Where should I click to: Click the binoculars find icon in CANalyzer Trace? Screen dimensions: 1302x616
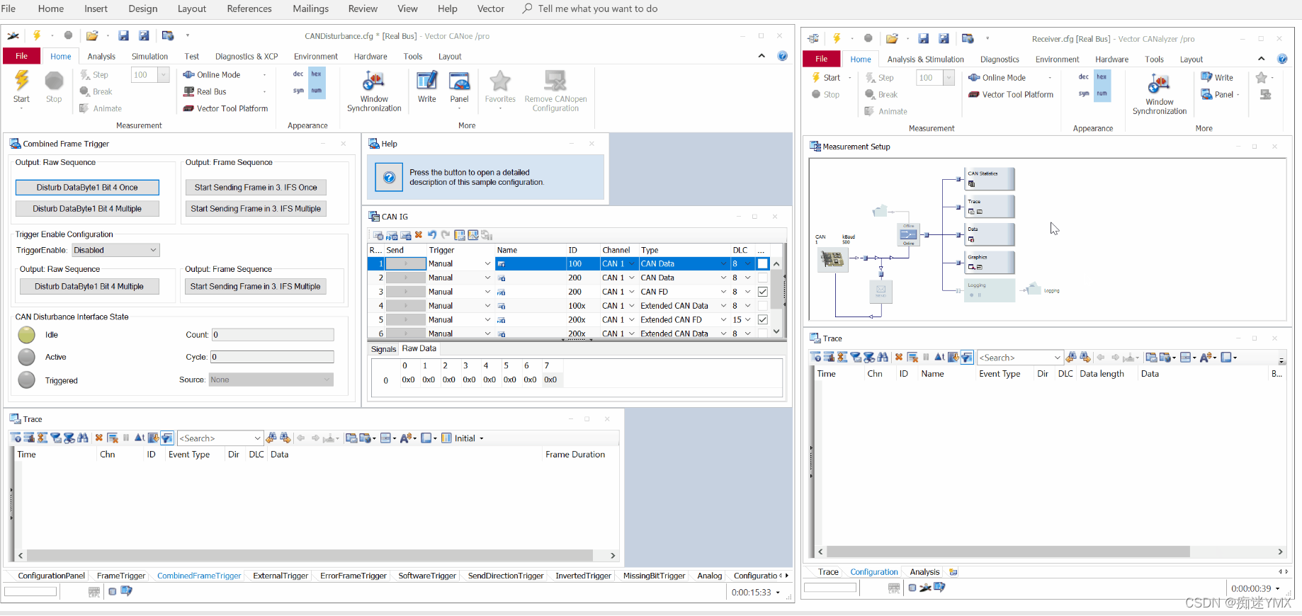[x=883, y=358]
